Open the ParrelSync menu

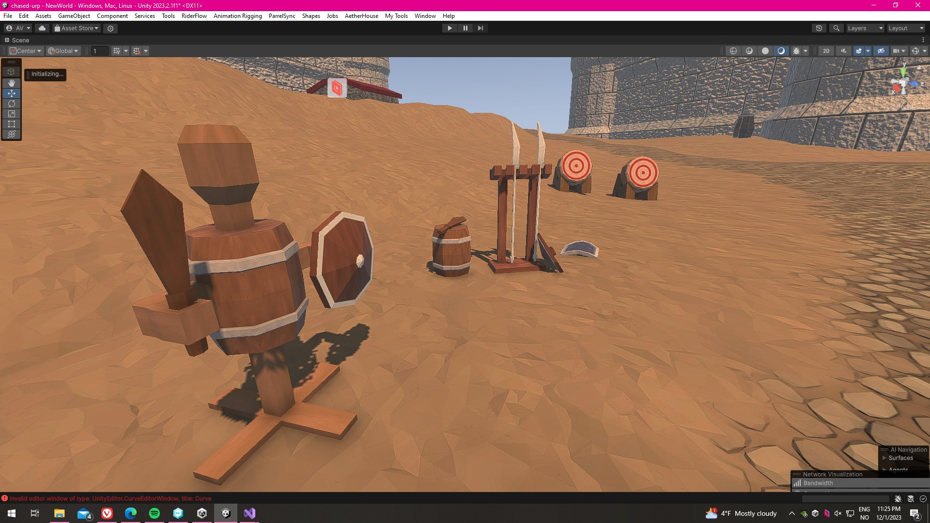pos(282,16)
